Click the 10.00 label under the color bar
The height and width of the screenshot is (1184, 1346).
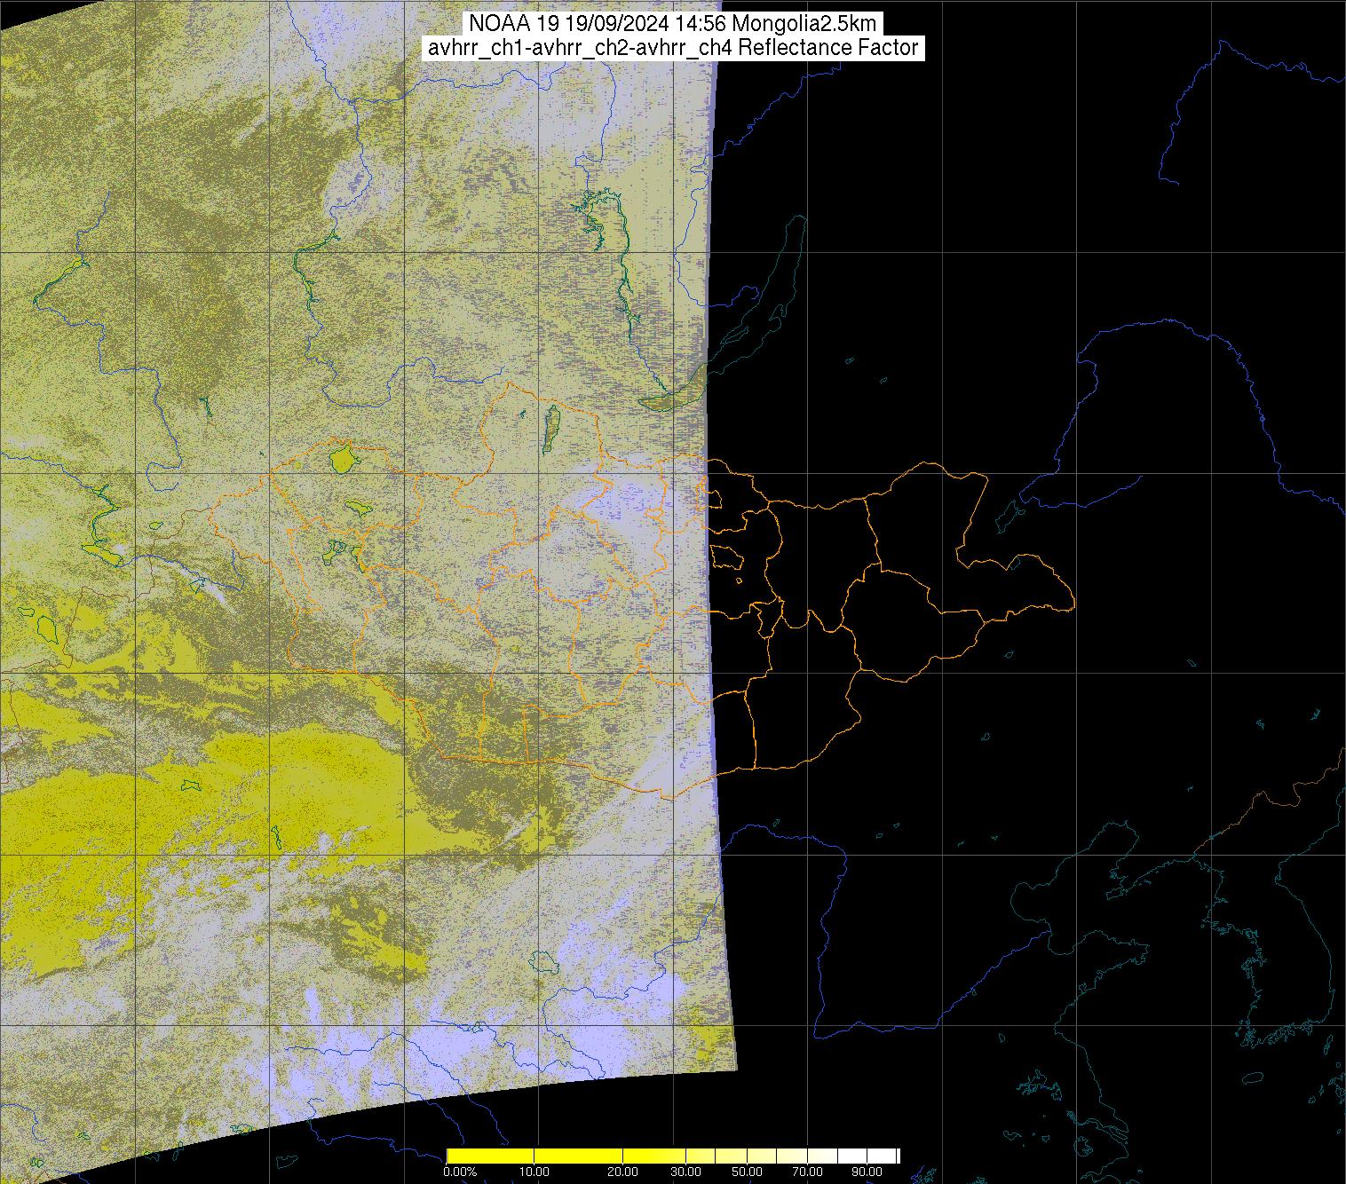pyautogui.click(x=534, y=1172)
